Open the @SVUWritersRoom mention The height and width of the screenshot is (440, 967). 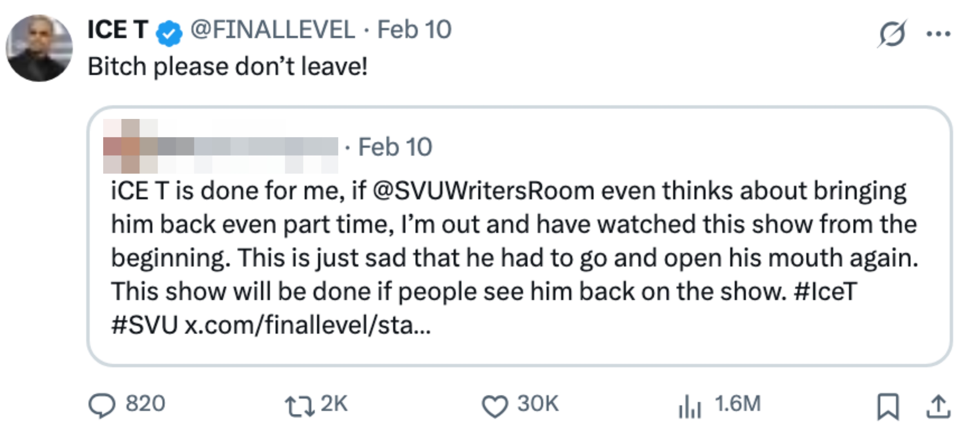484,191
